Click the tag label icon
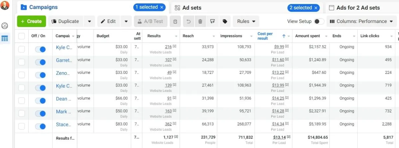 [225, 22]
